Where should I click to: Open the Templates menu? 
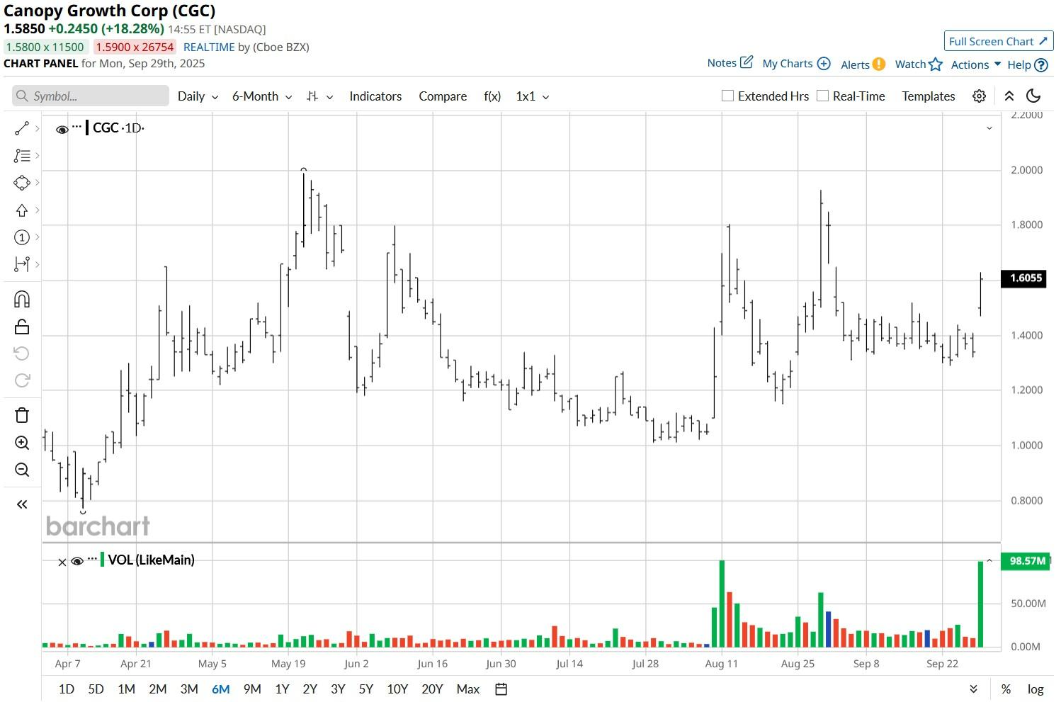(929, 96)
